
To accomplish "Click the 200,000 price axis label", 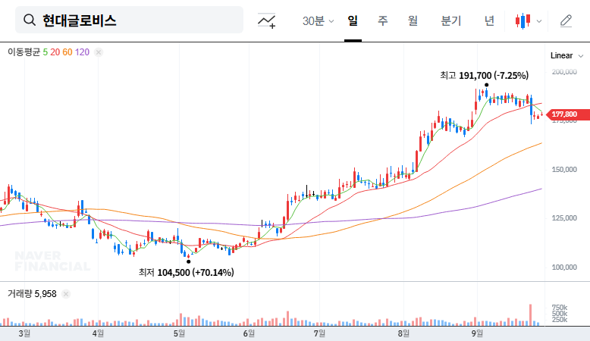I will coord(564,72).
